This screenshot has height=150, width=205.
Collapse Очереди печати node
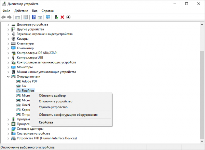click(x=8, y=77)
